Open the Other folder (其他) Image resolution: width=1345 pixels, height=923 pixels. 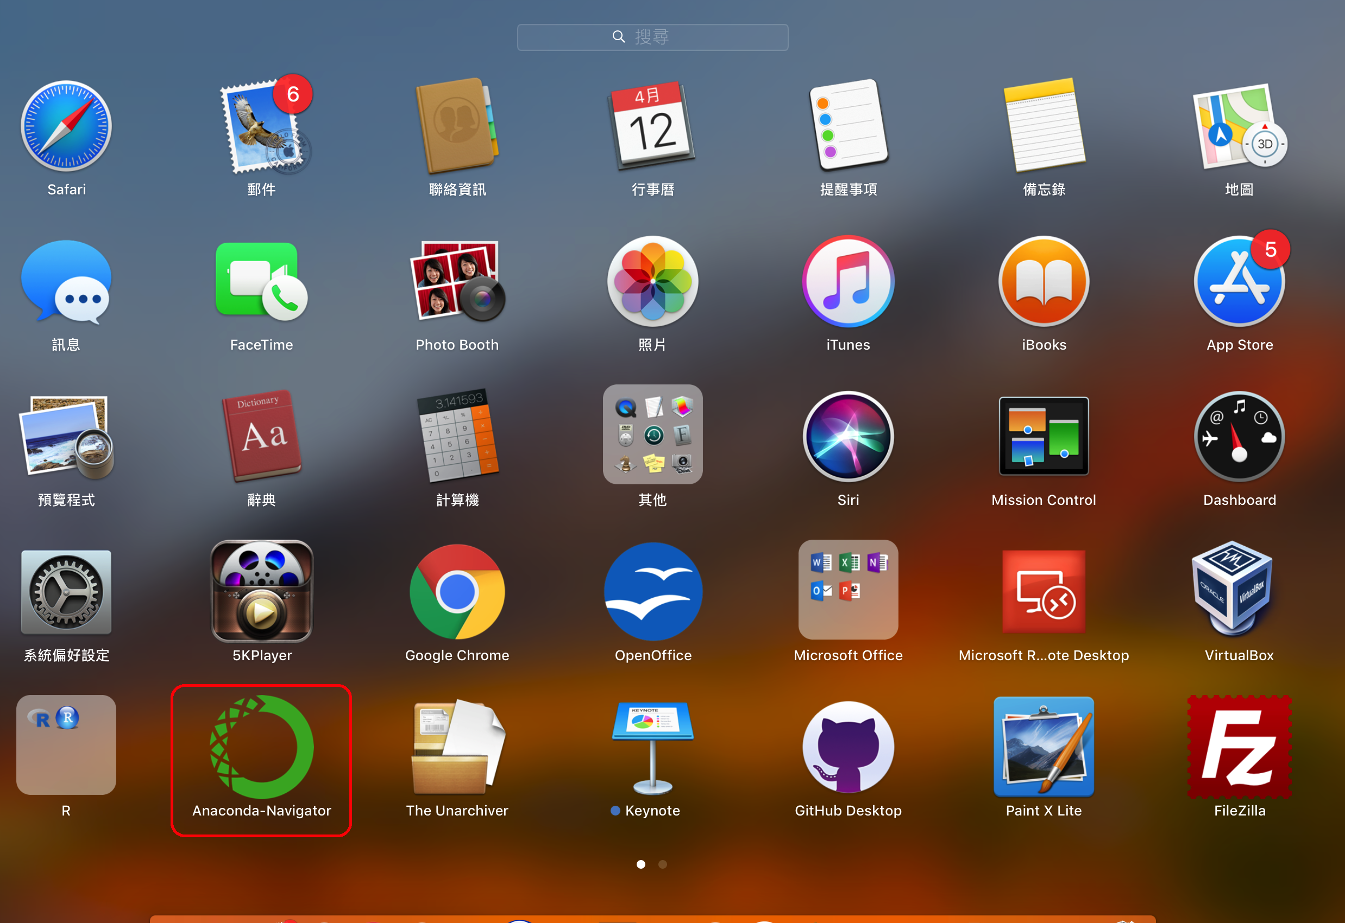(653, 435)
